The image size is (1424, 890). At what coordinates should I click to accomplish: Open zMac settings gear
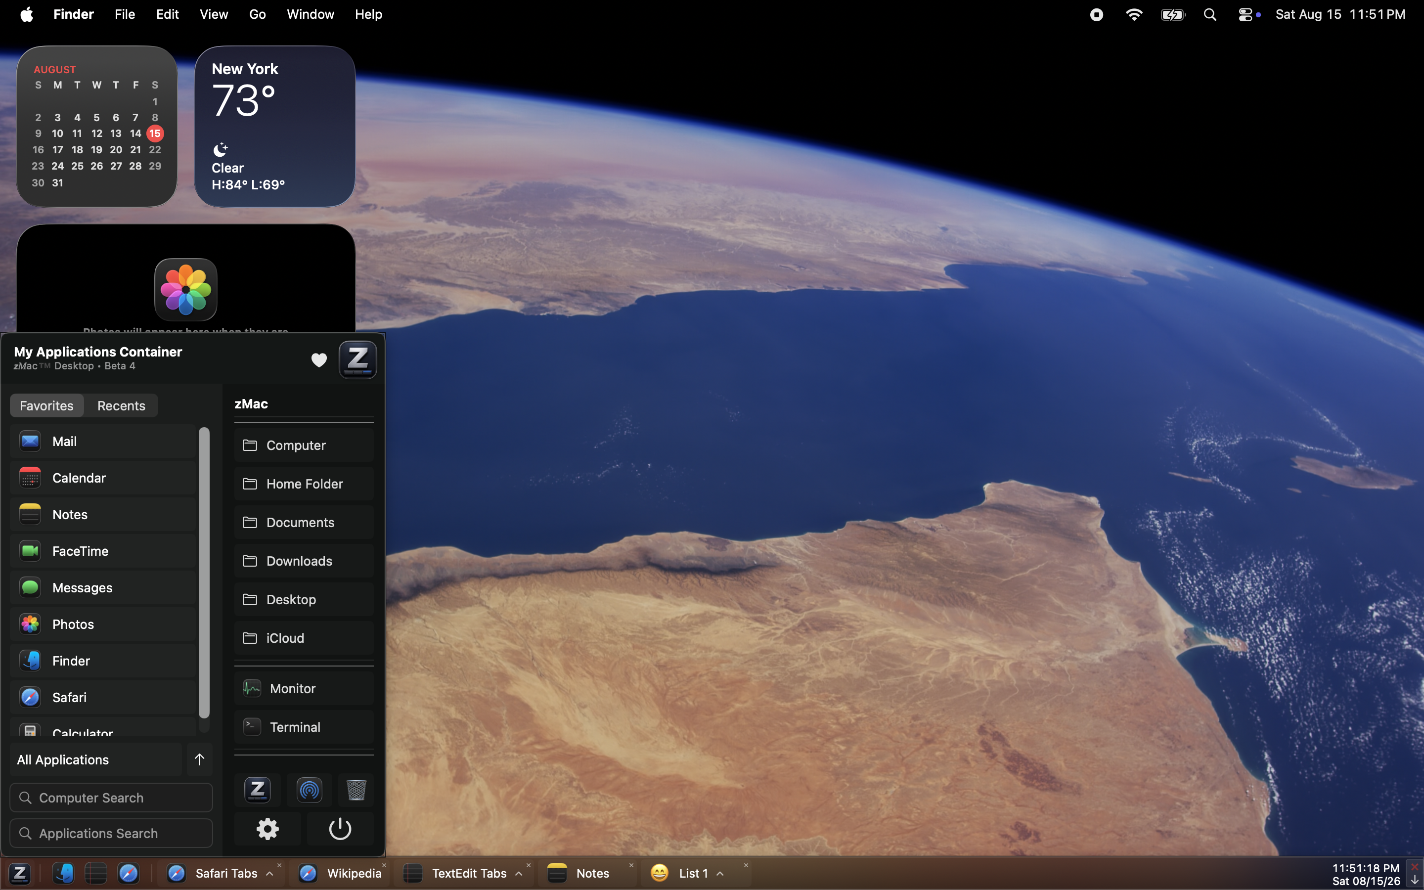click(267, 829)
